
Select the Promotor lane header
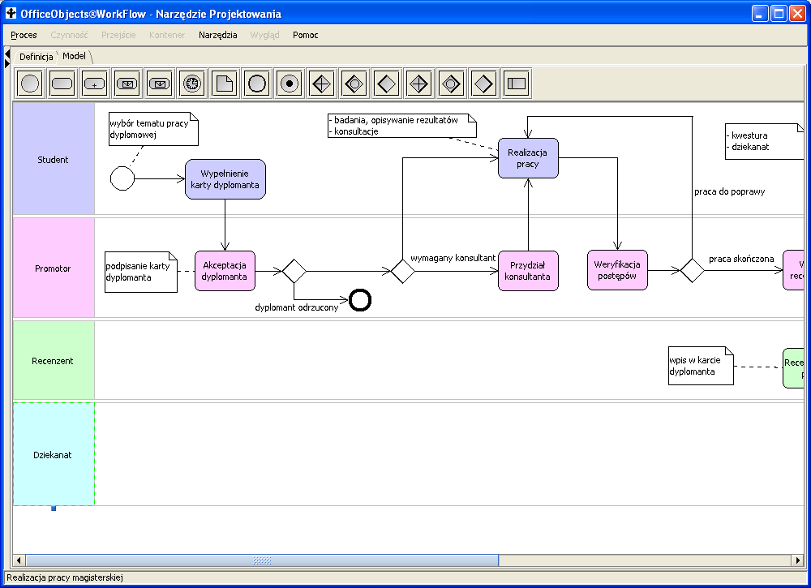(x=54, y=268)
